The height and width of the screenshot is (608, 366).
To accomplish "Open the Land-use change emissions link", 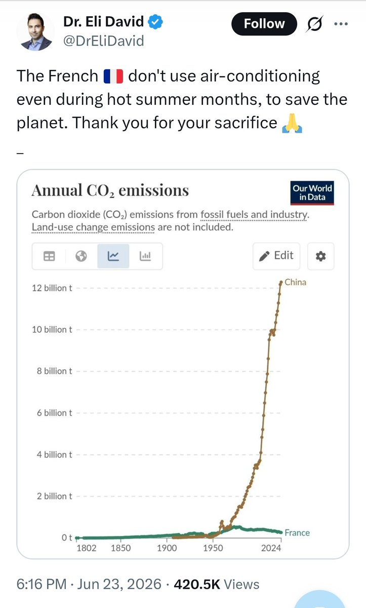I will tap(93, 227).
